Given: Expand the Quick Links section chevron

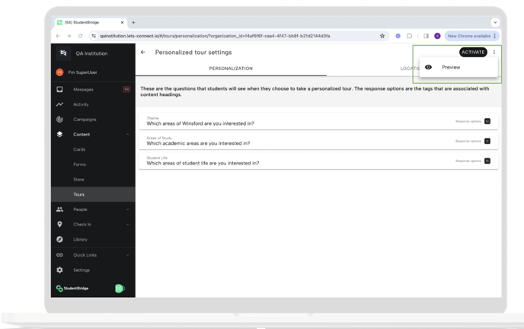Looking at the screenshot, I should (128, 255).
